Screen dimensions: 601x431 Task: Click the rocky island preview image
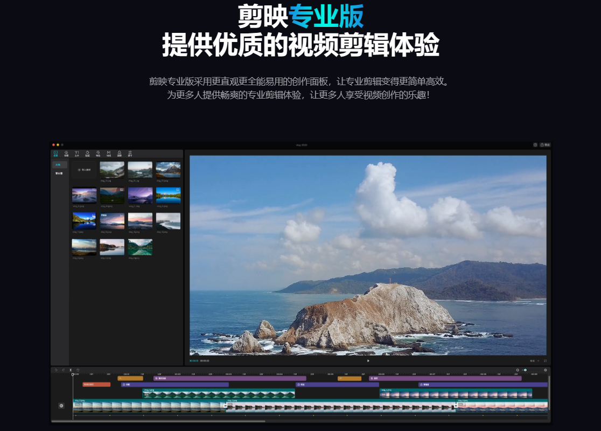[368, 255]
